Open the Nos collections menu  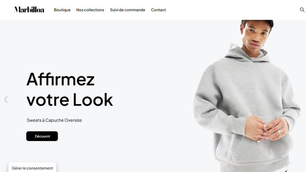point(90,10)
